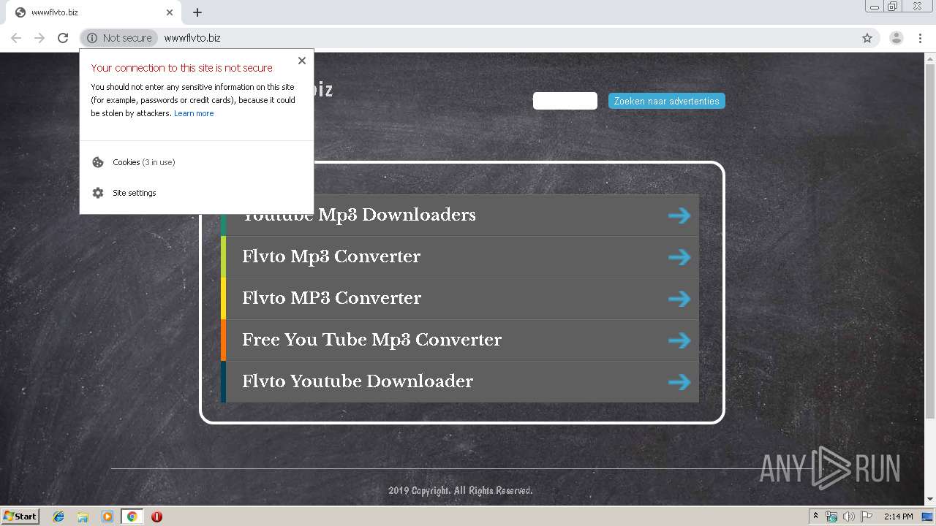Viewport: 936px width, 526px height.
Task: Click arrow beside Flvto Youtube Downloader
Action: pyautogui.click(x=679, y=381)
